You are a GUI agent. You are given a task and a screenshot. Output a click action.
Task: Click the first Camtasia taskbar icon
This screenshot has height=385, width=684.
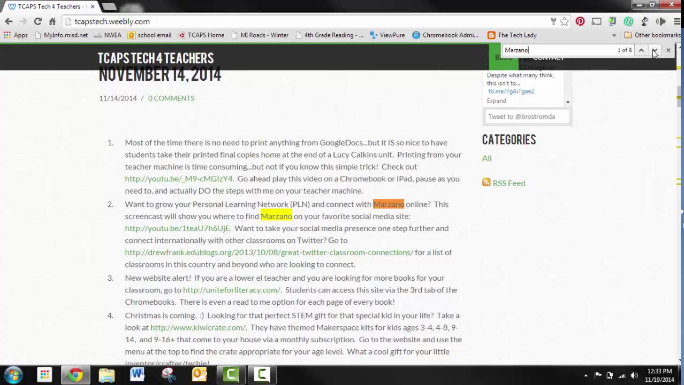[231, 375]
